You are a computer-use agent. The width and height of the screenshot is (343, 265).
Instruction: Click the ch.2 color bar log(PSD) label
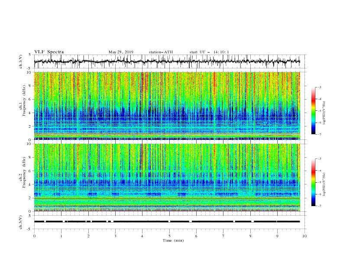coord(324,184)
